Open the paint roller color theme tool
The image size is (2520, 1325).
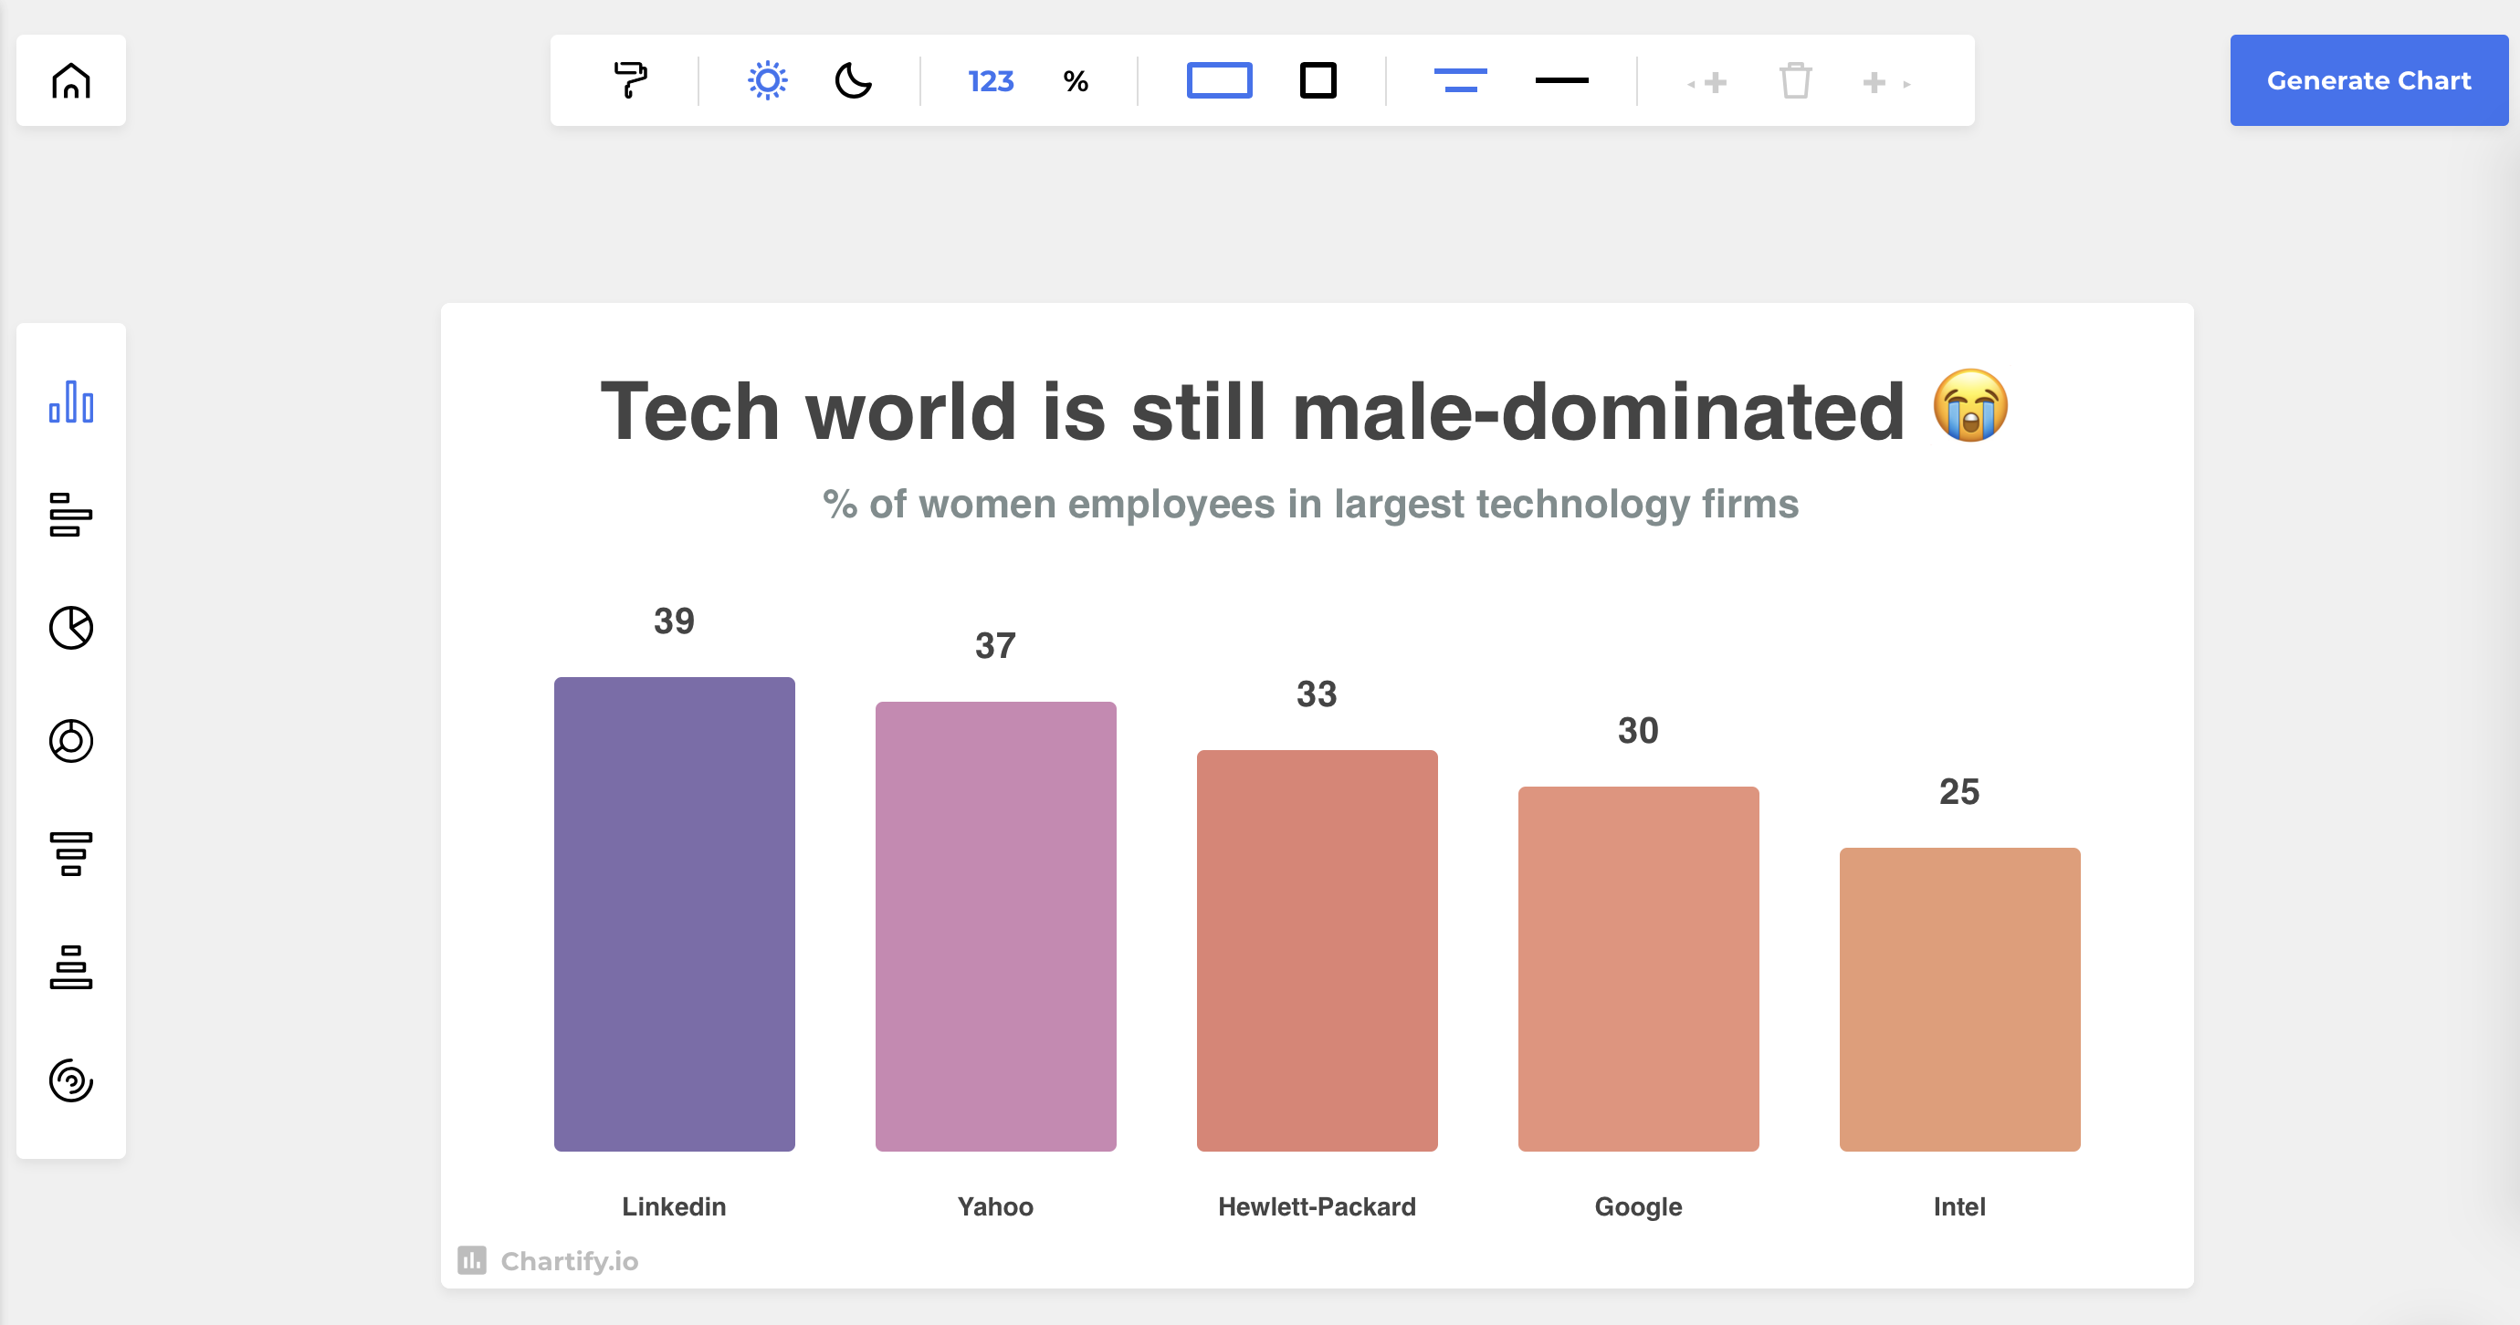630,80
